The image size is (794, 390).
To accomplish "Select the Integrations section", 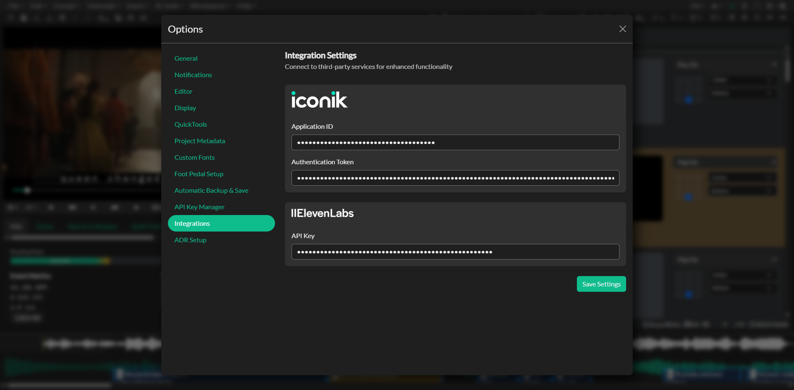I will (x=221, y=223).
